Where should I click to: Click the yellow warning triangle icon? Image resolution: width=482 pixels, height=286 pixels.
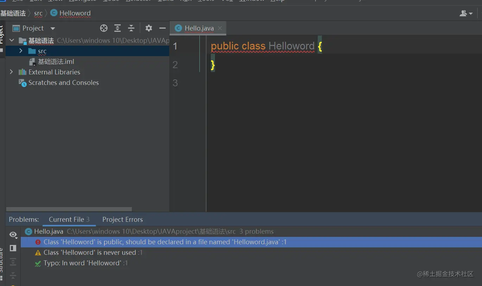point(38,253)
